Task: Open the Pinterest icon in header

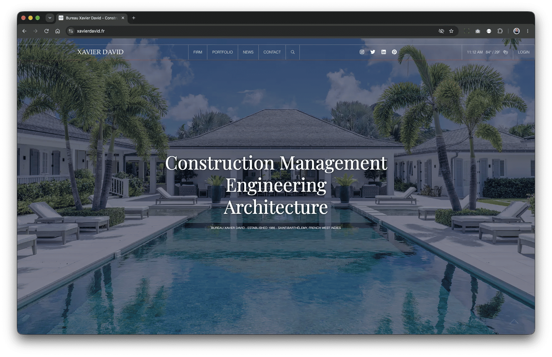Action: tap(394, 52)
